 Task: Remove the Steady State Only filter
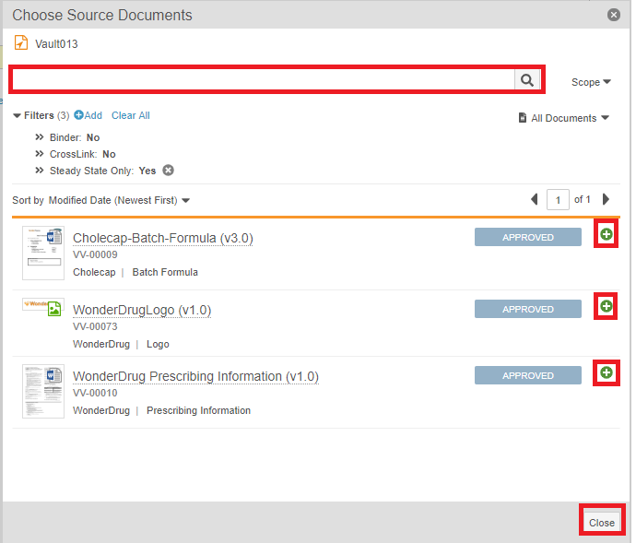pyautogui.click(x=169, y=171)
